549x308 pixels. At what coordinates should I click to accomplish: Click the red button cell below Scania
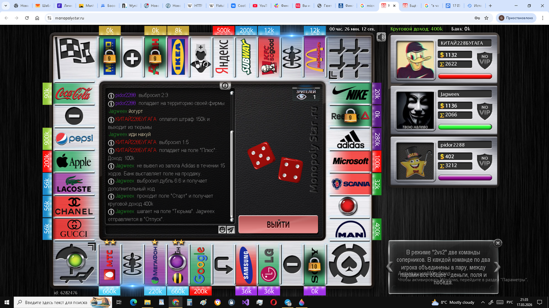pyautogui.click(x=350, y=207)
